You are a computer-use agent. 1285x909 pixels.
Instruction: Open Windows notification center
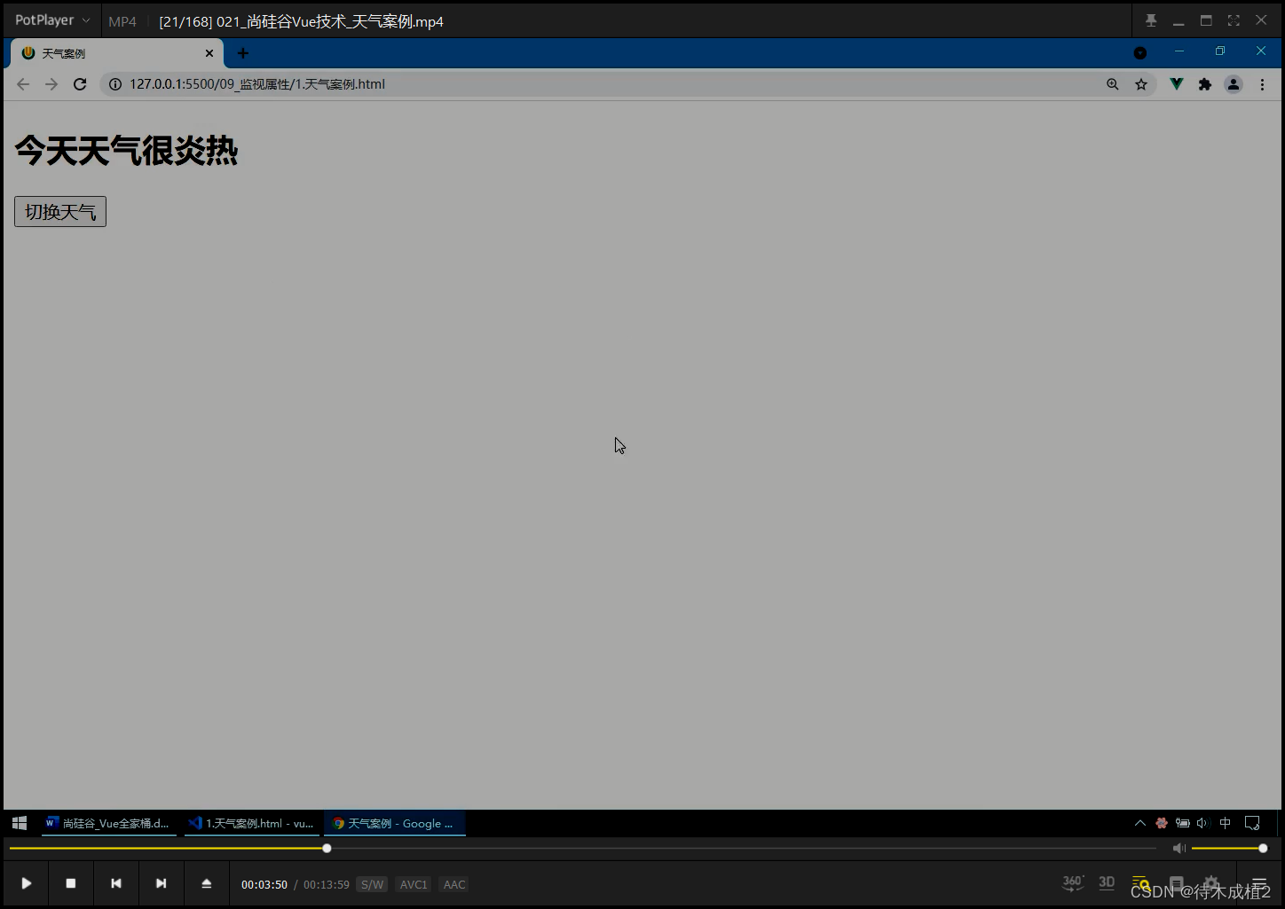point(1252,823)
